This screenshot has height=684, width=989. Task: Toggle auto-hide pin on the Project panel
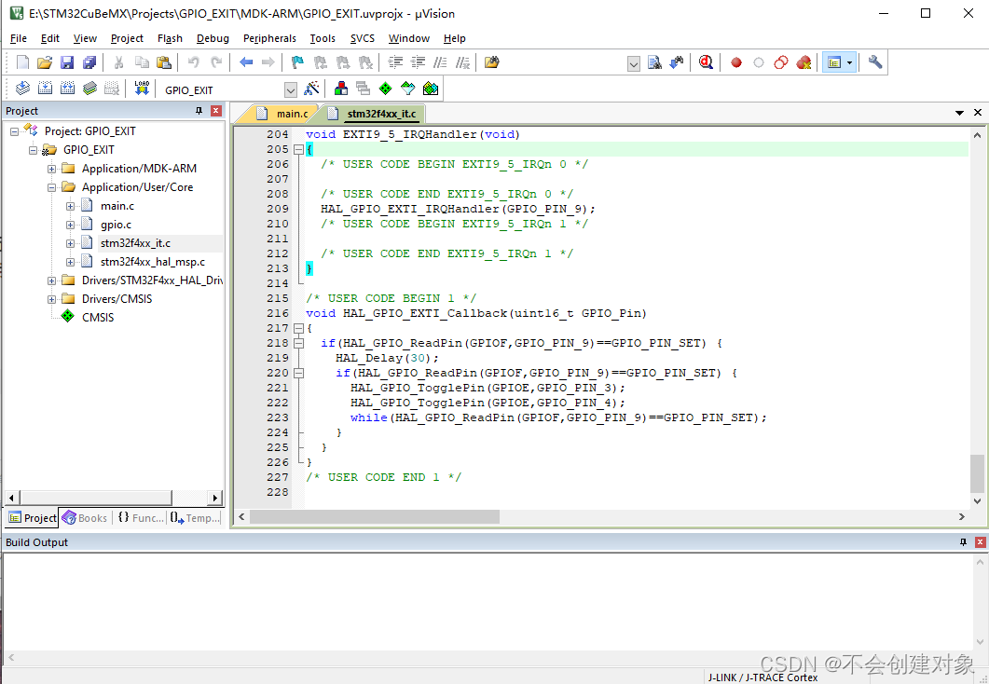pyautogui.click(x=199, y=110)
